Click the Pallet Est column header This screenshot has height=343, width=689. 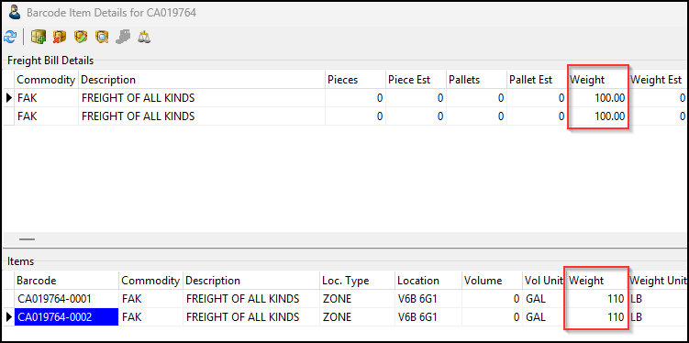[x=537, y=80]
